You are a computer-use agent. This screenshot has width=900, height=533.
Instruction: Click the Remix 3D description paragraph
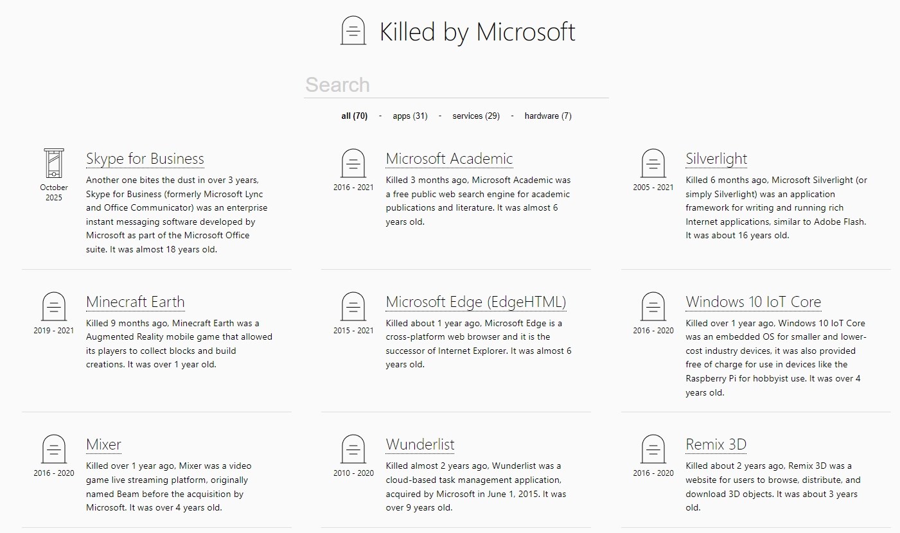(773, 487)
